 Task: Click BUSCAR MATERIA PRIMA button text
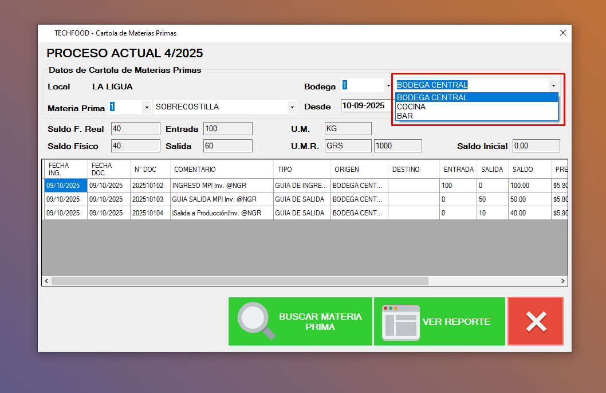tap(320, 321)
